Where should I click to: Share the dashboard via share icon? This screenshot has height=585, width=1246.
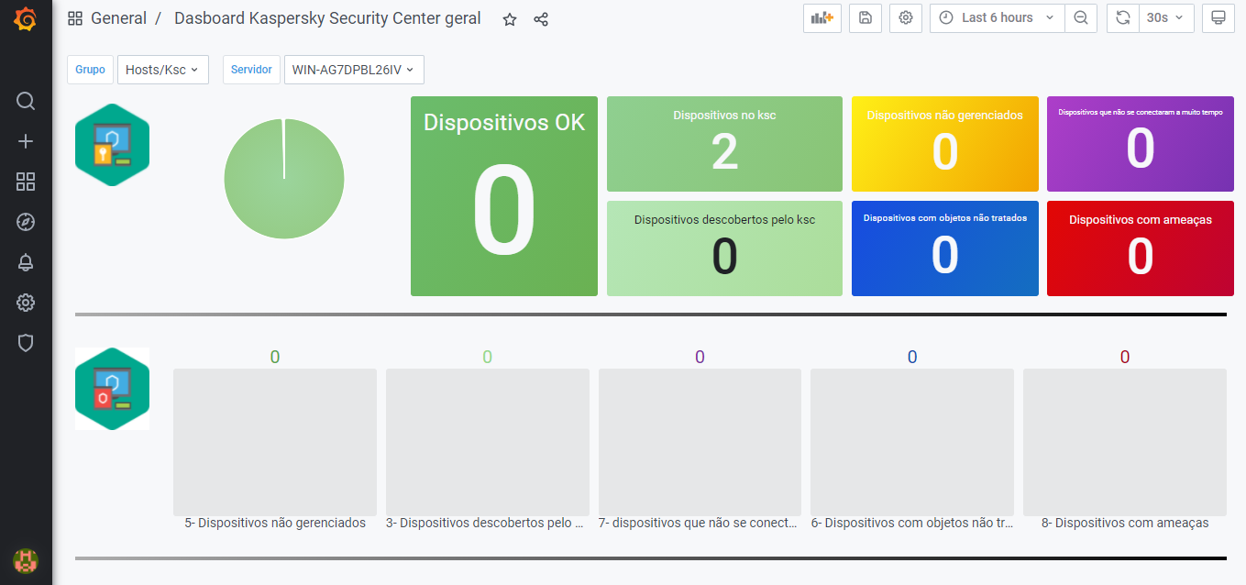pos(541,19)
